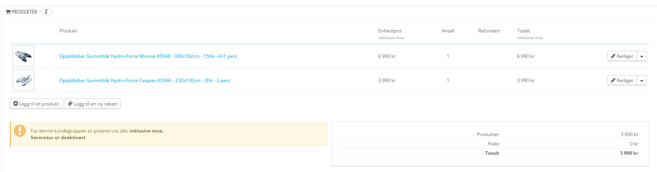Click the pencil icon in Mirovia's Rediger button
The height and width of the screenshot is (172, 657).
pos(613,56)
